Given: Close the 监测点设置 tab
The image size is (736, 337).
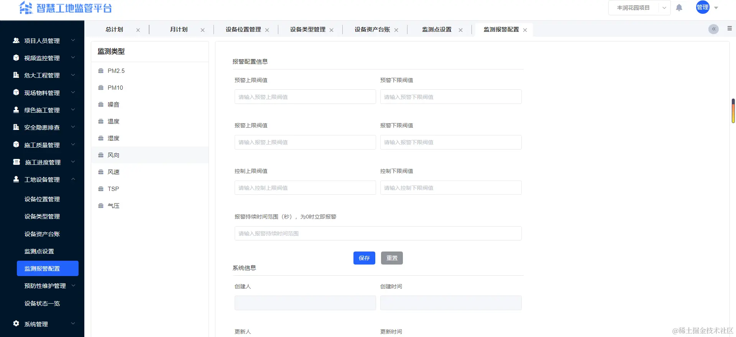Looking at the screenshot, I should (x=460, y=30).
